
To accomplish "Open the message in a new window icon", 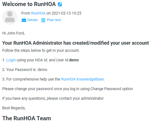I will pos(60,4).
